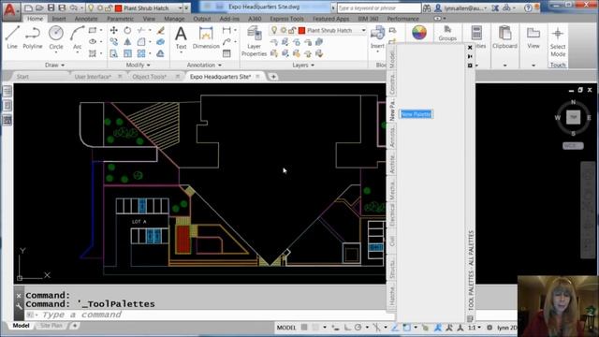This screenshot has height=337, width=599.
Task: Switch to the Annotate ribbon tab
Action: pyautogui.click(x=86, y=19)
